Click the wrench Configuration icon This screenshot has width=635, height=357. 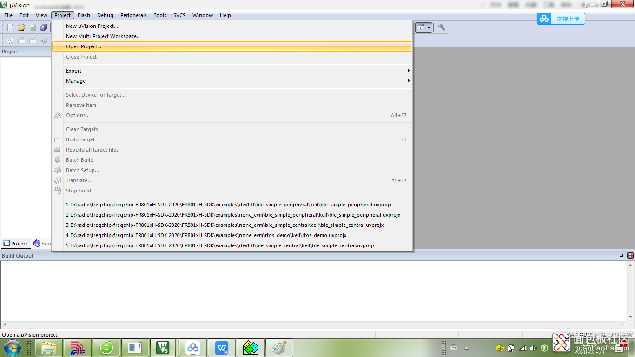pyautogui.click(x=442, y=27)
